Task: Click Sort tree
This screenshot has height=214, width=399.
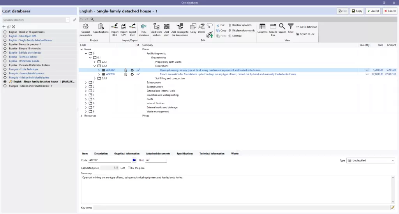Action: coord(235,36)
